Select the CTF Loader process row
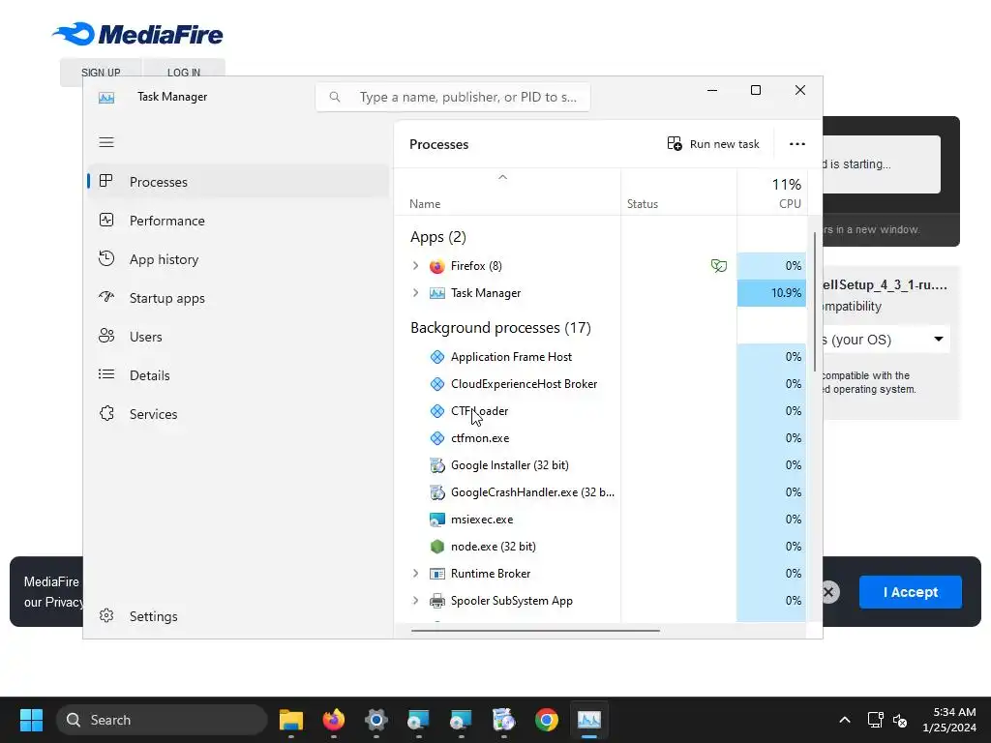 600,411
